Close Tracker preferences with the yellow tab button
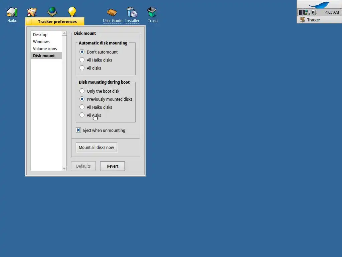Image resolution: width=342 pixels, height=257 pixels. pyautogui.click(x=29, y=21)
